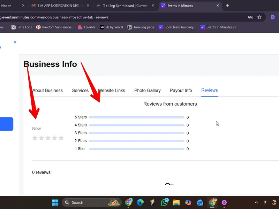The width and height of the screenshot is (279, 209).
Task: Open the Services tab
Action: point(80,91)
